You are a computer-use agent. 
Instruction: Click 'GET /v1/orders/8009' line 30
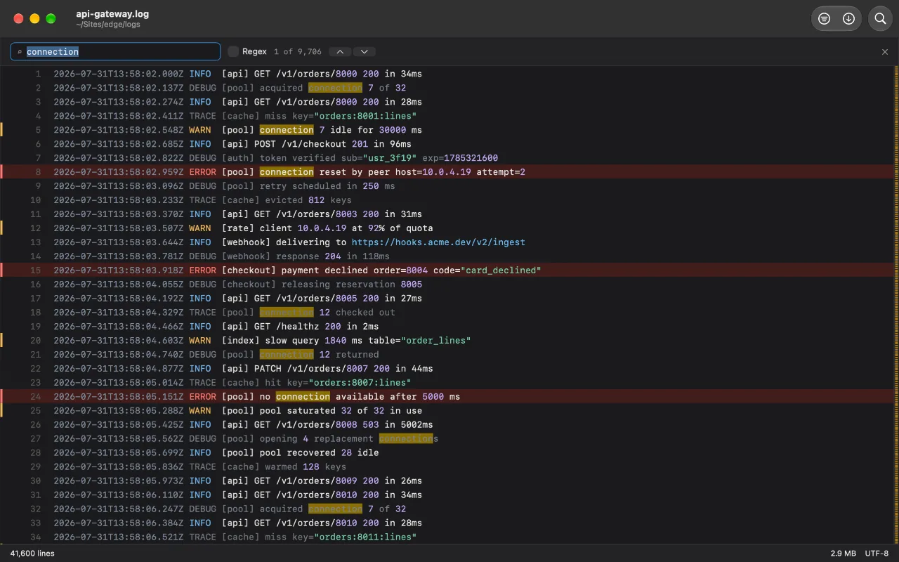[x=449, y=481]
